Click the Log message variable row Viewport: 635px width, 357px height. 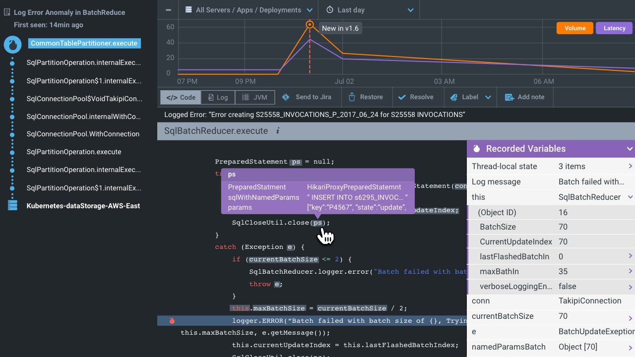551,181
